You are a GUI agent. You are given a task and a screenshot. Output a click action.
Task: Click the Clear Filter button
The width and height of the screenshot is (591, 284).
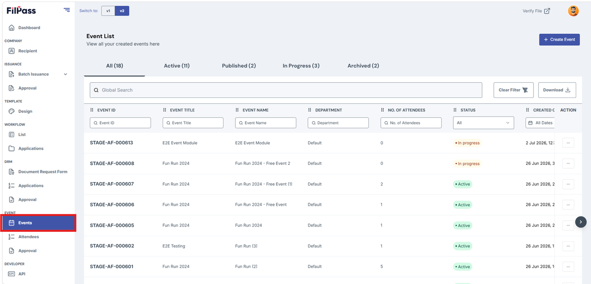point(513,90)
